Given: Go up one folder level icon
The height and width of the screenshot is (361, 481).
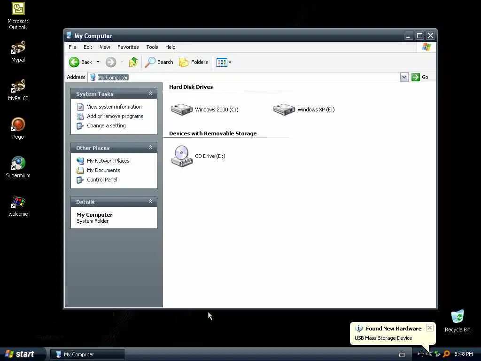Looking at the screenshot, I should pos(133,62).
